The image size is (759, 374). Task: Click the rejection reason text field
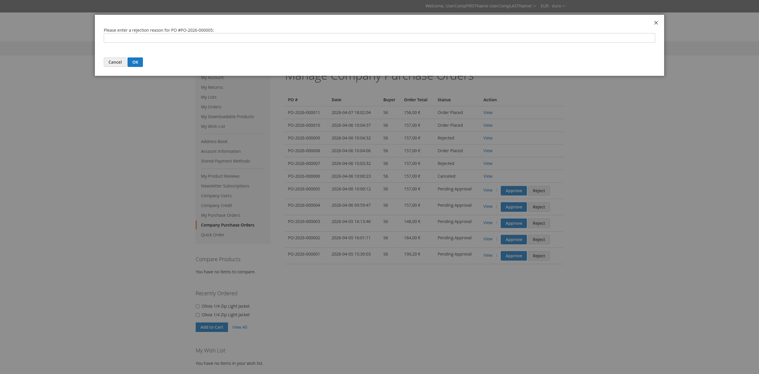(379, 38)
